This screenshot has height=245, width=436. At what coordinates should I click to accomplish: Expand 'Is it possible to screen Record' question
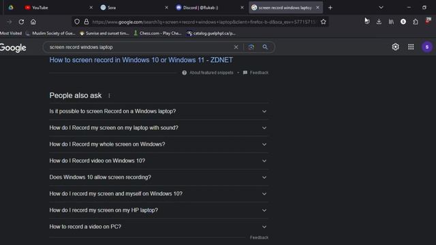[x=159, y=112]
